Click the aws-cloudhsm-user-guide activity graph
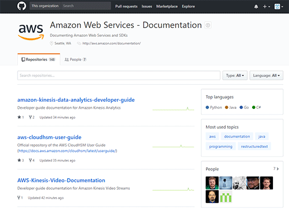289x209 pixels. pos(173,146)
